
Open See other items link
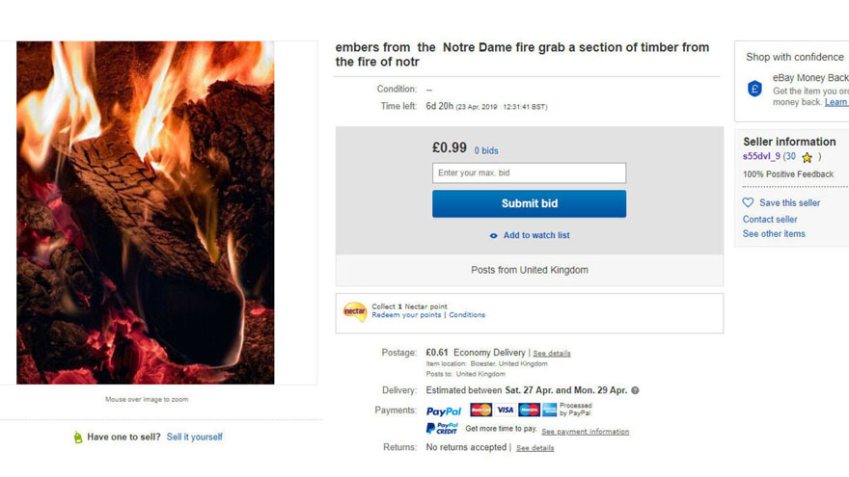pyautogui.click(x=774, y=234)
